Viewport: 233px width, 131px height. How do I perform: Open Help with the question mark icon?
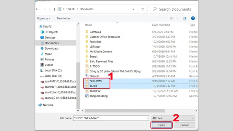193,18
